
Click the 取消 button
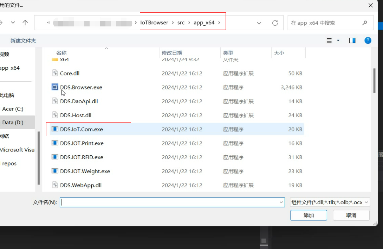[x=351, y=215]
